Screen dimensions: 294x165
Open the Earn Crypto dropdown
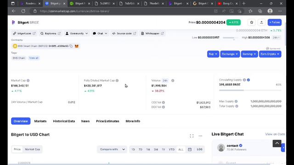(x=270, y=54)
